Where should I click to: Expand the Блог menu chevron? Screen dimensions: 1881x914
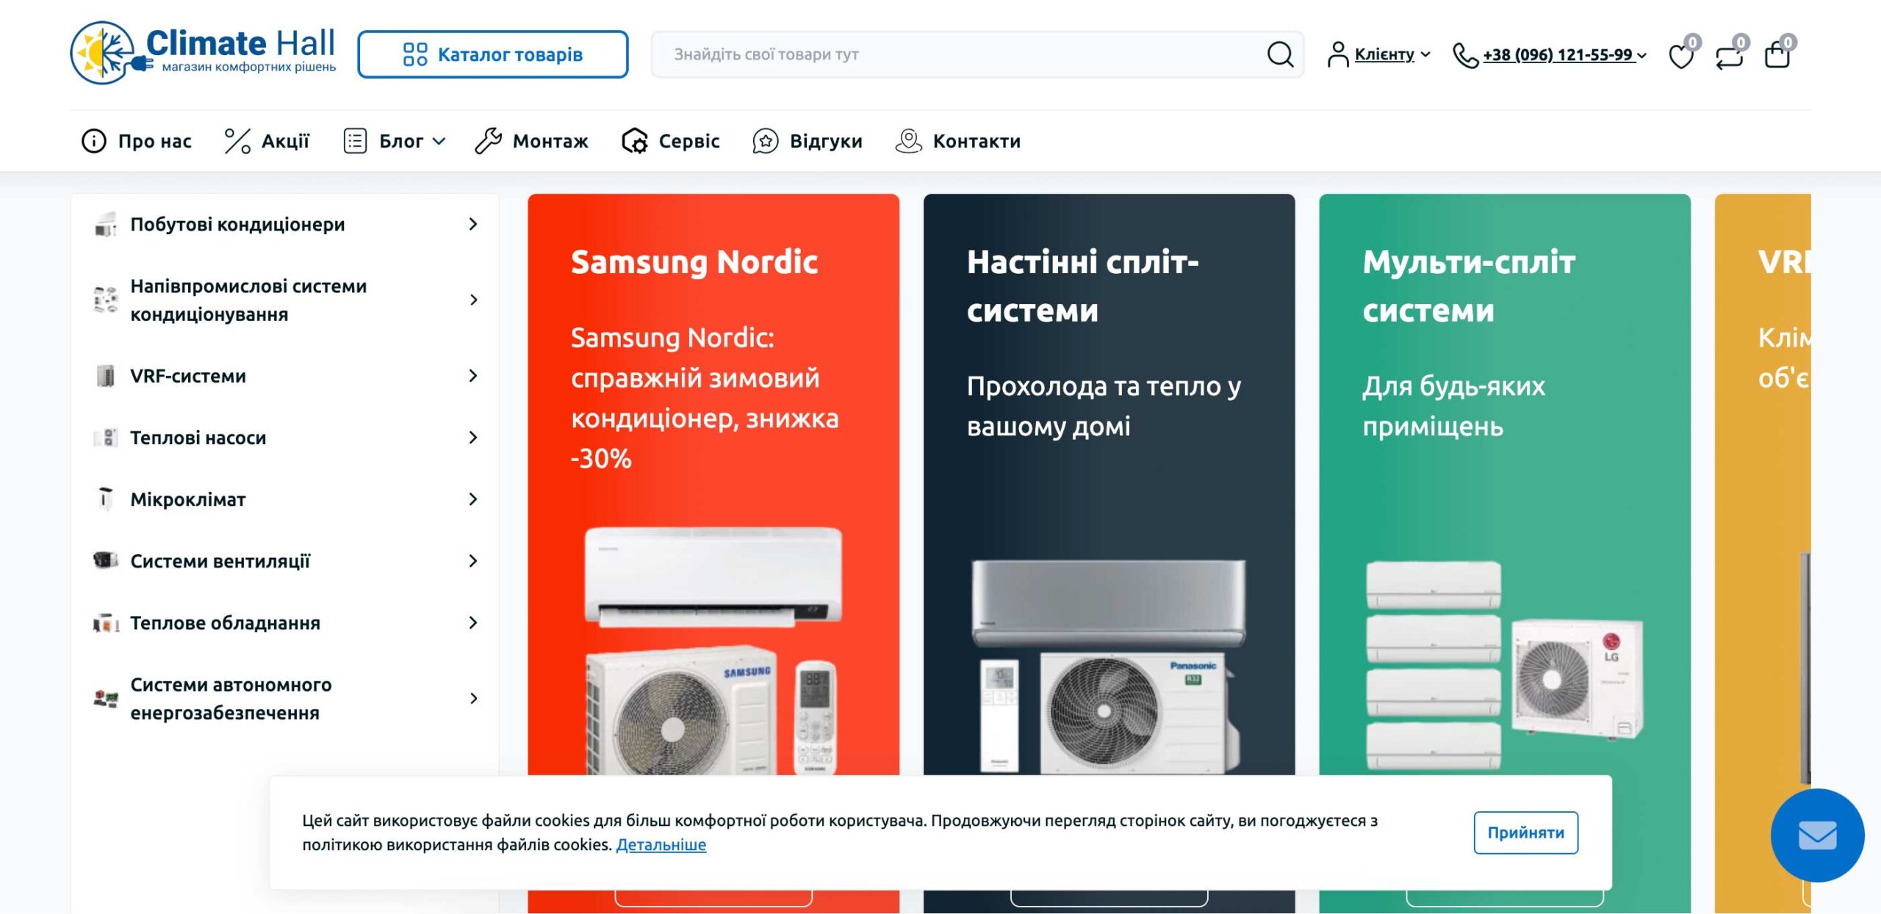click(x=439, y=141)
